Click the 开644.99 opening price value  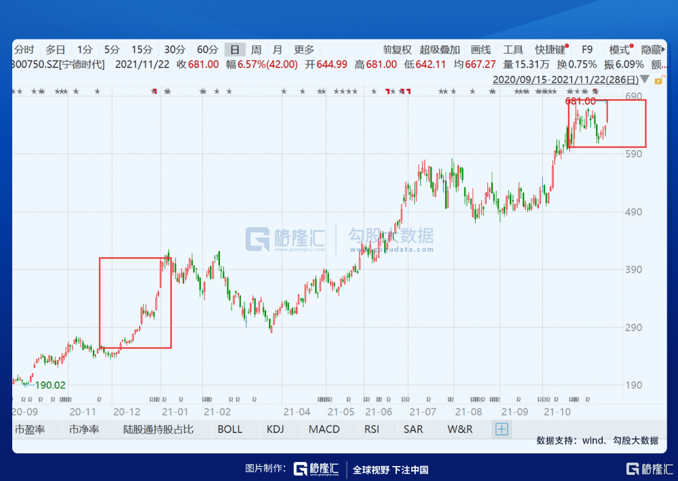click(326, 64)
